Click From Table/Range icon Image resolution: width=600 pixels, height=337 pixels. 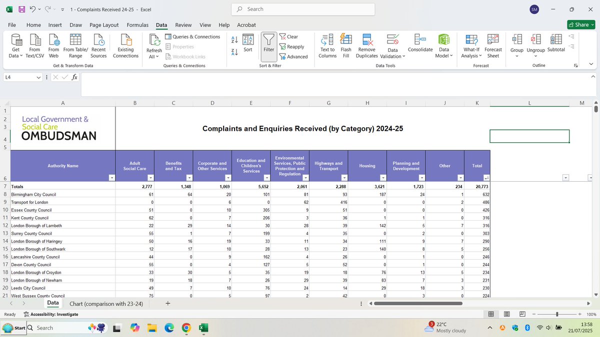[x=75, y=46]
